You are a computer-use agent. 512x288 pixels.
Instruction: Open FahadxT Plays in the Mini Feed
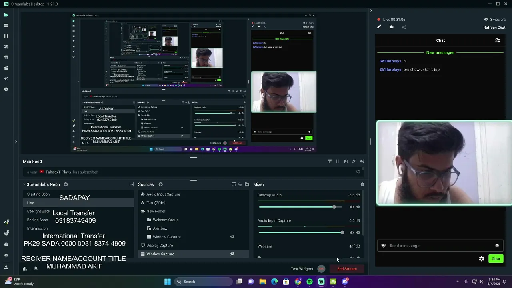(58, 172)
